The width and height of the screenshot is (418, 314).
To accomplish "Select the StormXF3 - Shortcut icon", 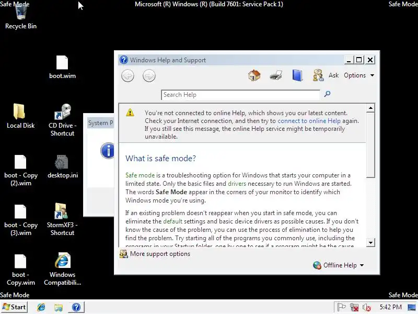I will [62, 219].
